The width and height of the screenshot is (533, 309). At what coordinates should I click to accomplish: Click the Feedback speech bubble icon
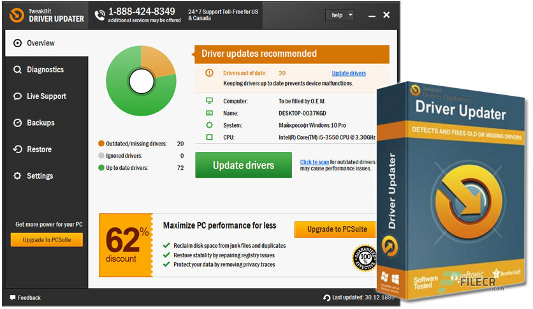click(x=13, y=298)
